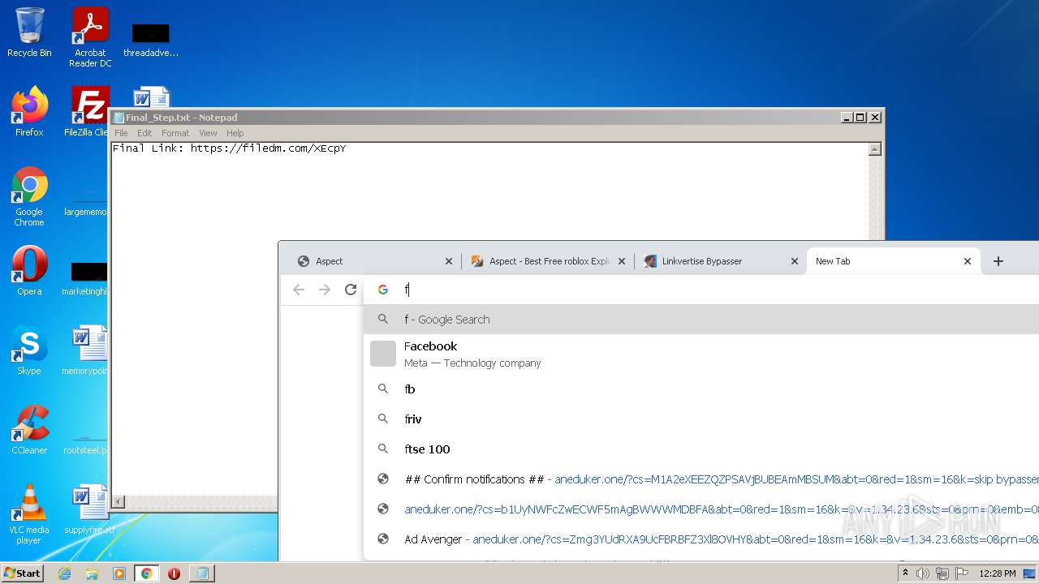Open Notepad Format menu

pos(175,133)
